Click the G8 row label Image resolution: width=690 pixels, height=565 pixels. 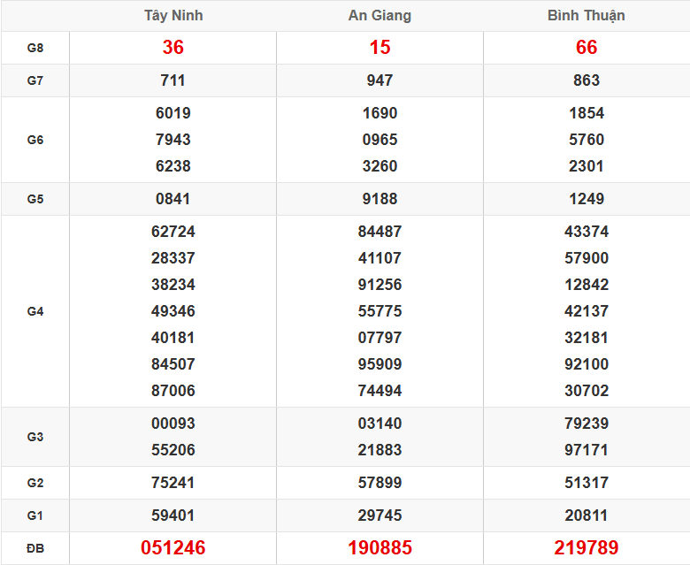35,48
